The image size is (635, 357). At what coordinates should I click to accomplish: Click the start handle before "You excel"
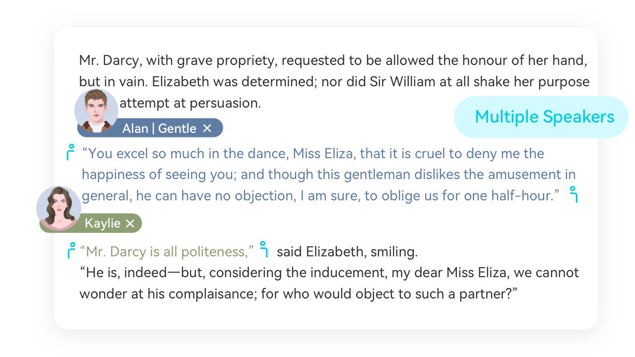70,152
